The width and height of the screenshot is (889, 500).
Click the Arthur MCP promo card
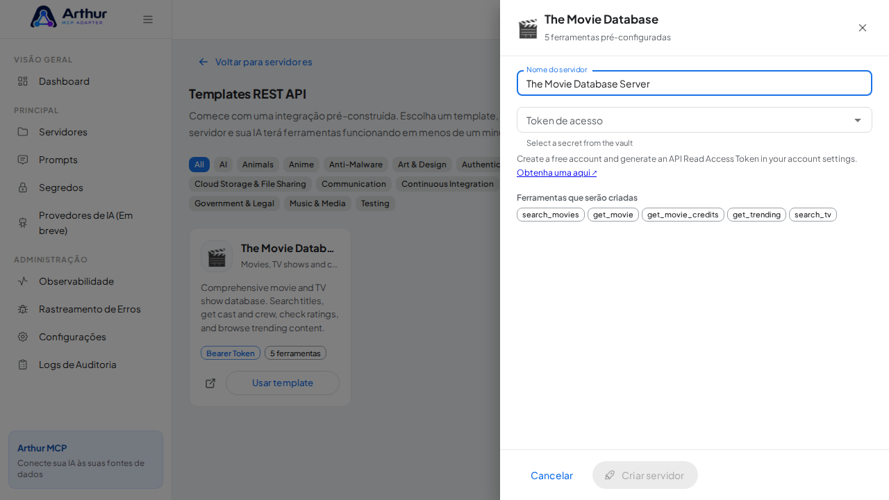(85, 460)
